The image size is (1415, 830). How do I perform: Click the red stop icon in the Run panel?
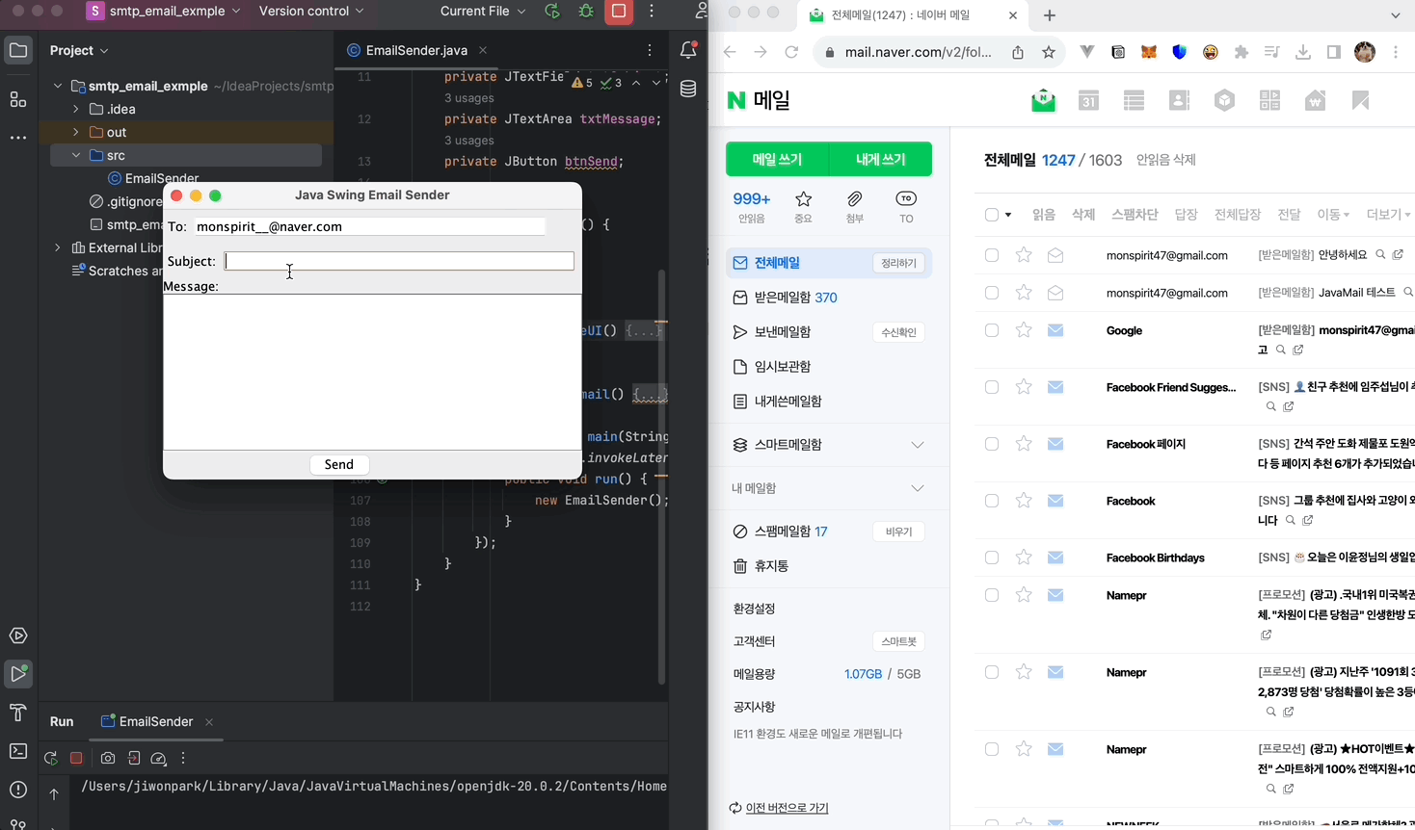click(76, 759)
